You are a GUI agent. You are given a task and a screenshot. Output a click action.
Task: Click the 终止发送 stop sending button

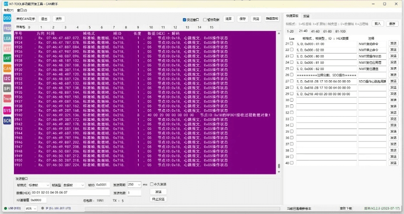coord(158,199)
